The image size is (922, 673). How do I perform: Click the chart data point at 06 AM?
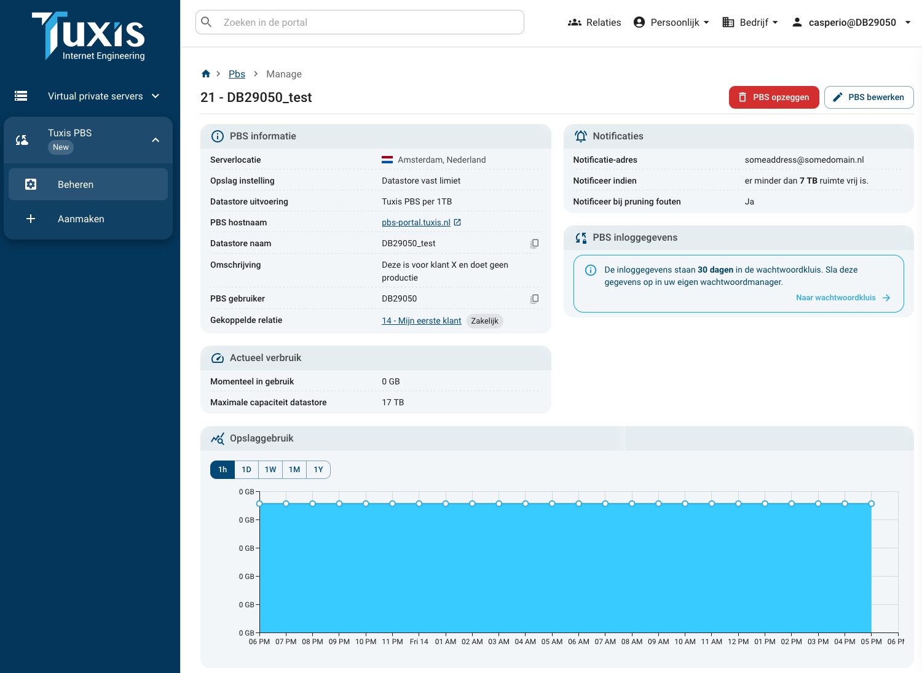tap(578, 504)
